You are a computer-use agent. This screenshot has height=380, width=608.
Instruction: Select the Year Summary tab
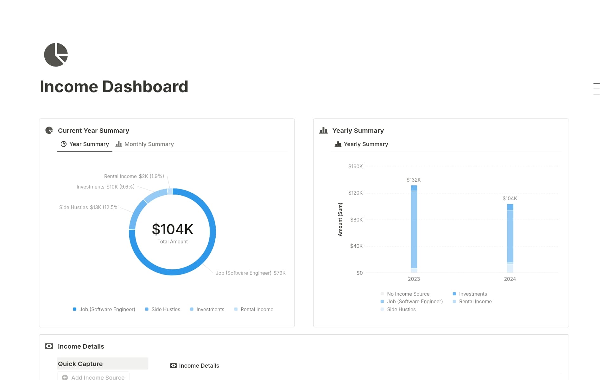click(89, 144)
